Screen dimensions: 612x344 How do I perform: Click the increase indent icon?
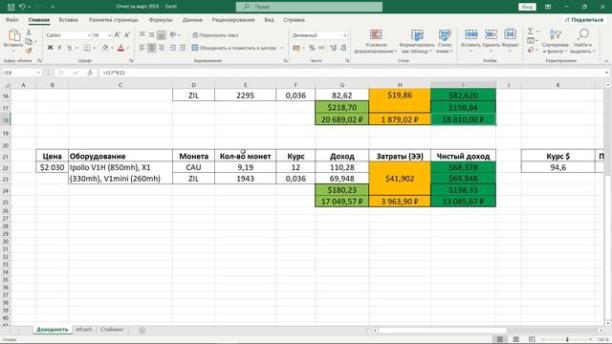(x=183, y=48)
